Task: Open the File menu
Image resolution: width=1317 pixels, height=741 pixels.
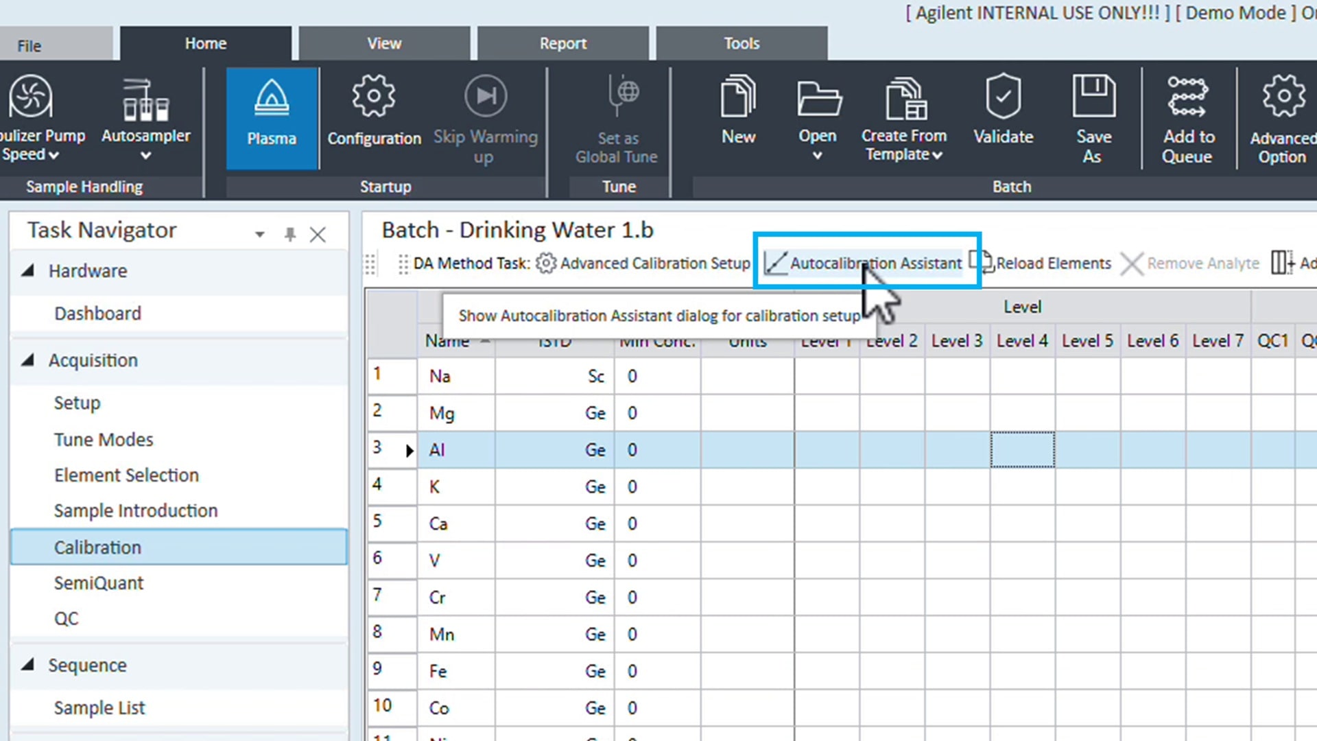Action: click(x=29, y=45)
